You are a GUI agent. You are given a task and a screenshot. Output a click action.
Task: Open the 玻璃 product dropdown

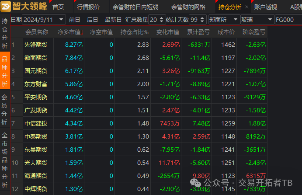coord(257,20)
